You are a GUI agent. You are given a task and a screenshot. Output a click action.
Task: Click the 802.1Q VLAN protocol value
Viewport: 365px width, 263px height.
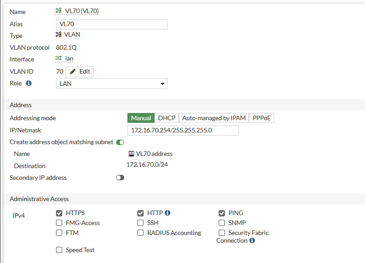[x=66, y=47]
